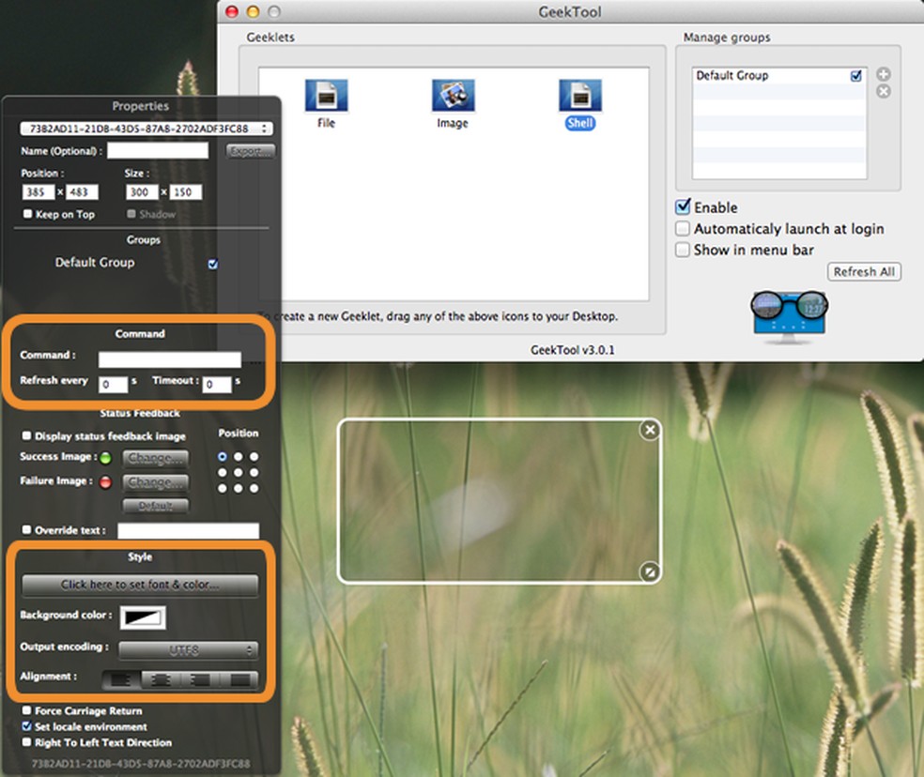The height and width of the screenshot is (777, 924).
Task: Set alignment to center
Action: pyautogui.click(x=161, y=679)
